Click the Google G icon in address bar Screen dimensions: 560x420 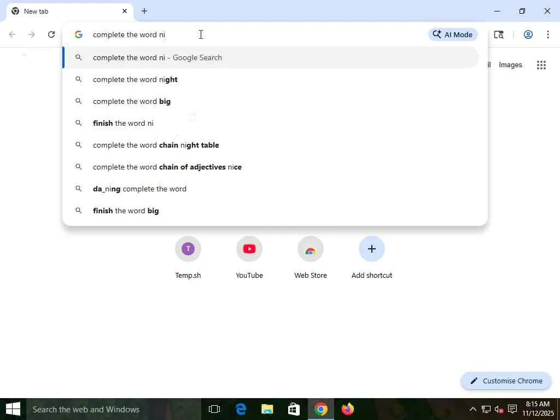point(79,34)
